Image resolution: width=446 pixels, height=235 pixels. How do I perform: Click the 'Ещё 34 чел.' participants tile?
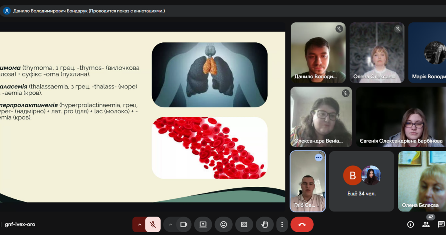point(361,181)
